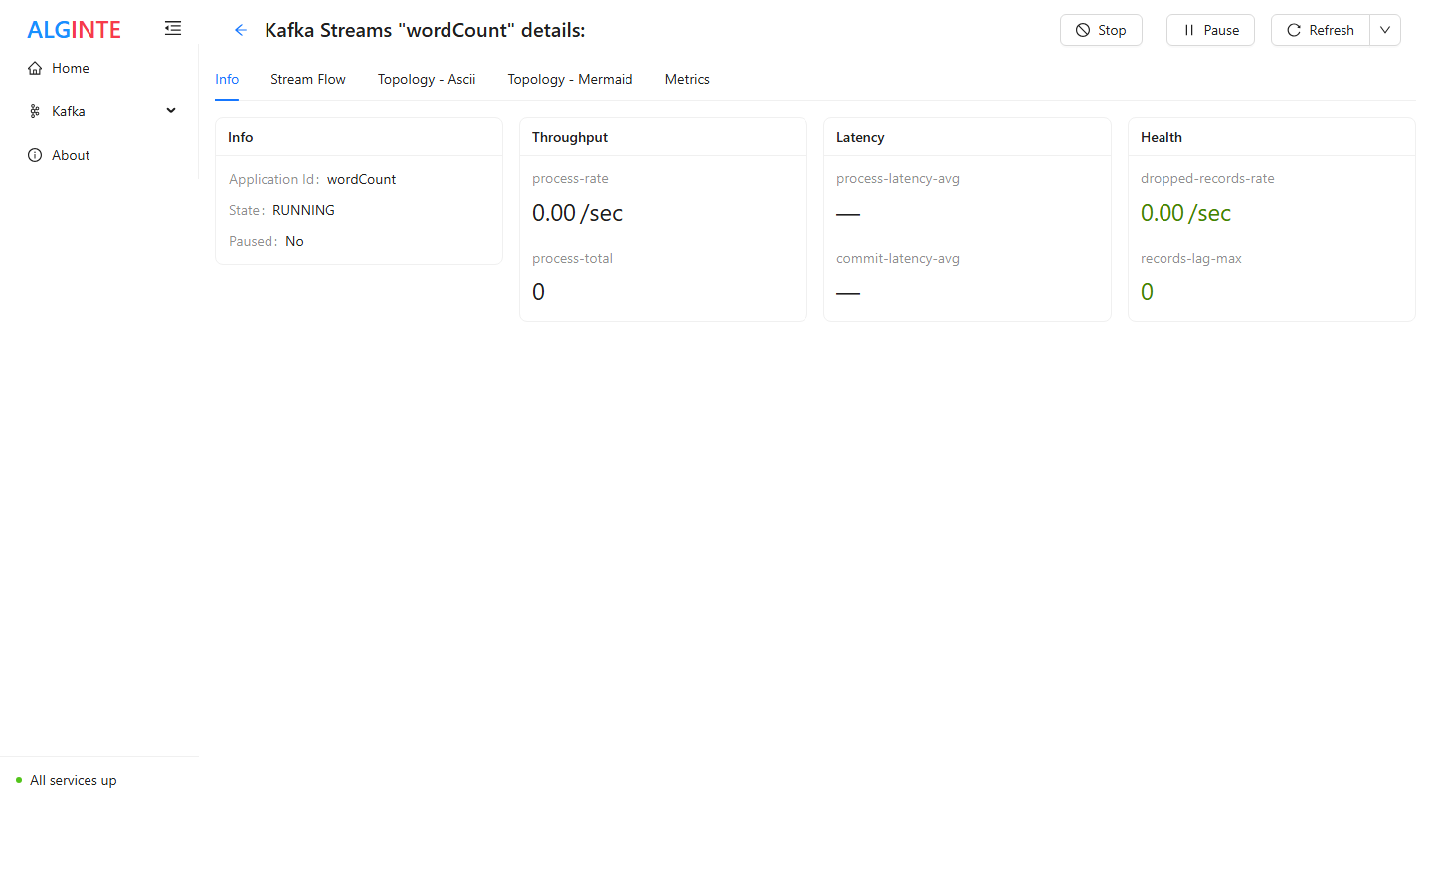Viewport: 1432px width, 895px height.
Task: Select the Info tab
Action: pos(227,79)
